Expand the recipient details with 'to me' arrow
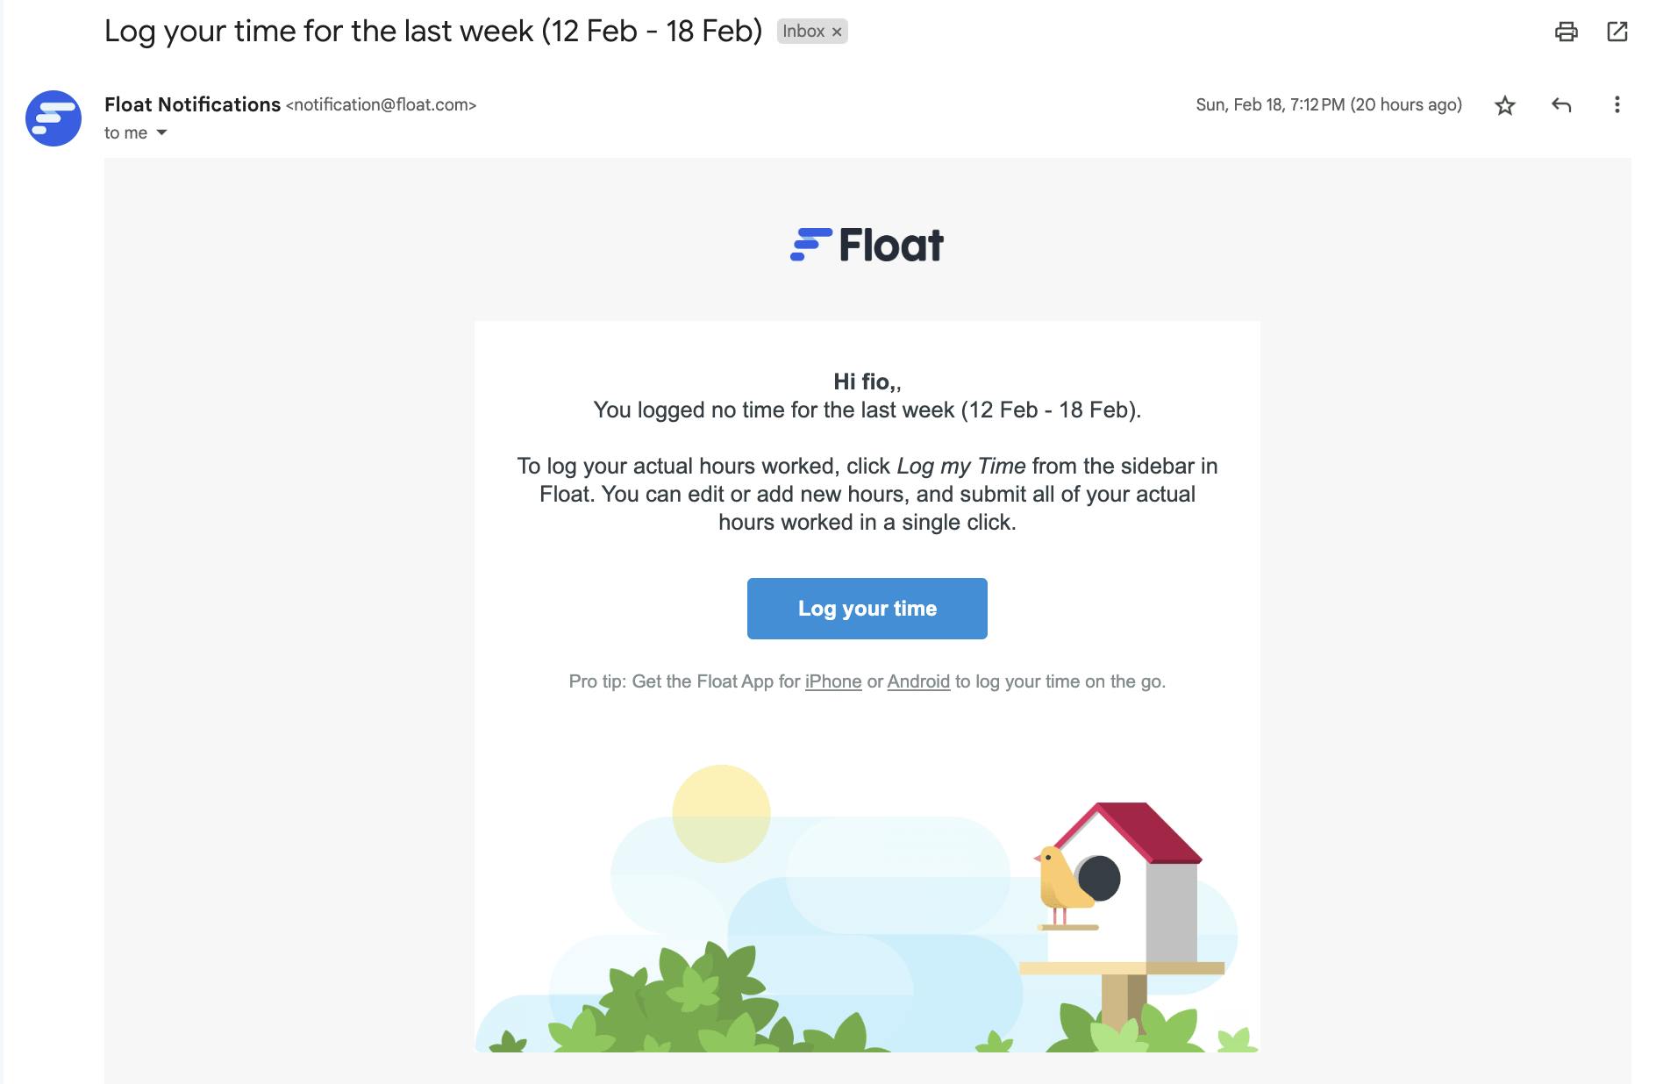This screenshot has width=1656, height=1084. coord(161,132)
